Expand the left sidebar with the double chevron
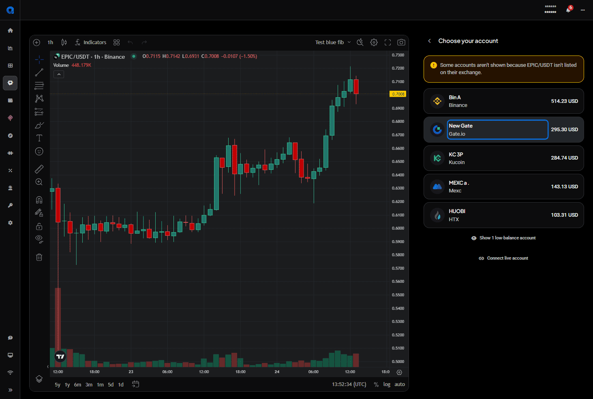 pyautogui.click(x=10, y=390)
